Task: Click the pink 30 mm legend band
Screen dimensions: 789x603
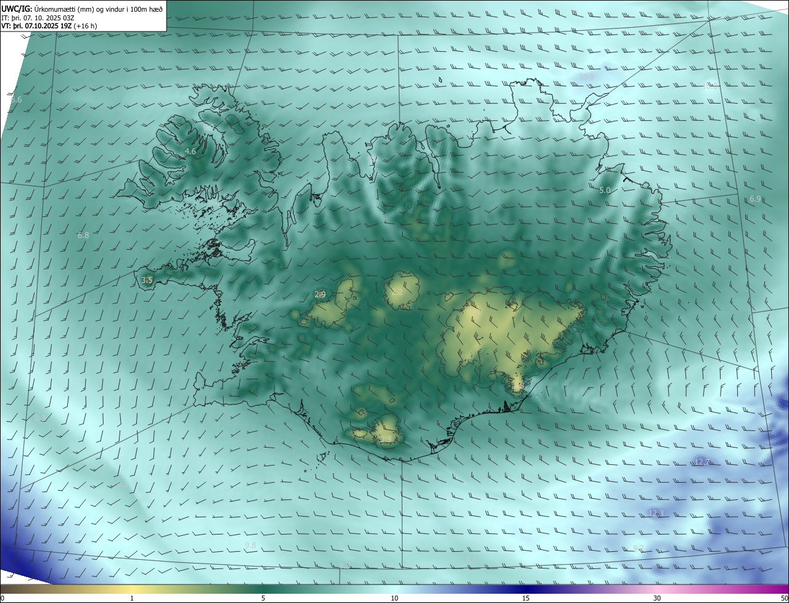Action: (x=657, y=589)
